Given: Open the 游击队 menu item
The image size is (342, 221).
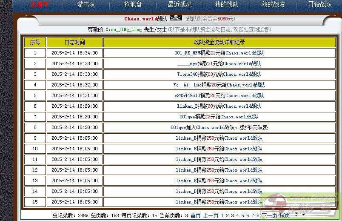Looking at the screenshot, I should pyautogui.click(x=86, y=5).
